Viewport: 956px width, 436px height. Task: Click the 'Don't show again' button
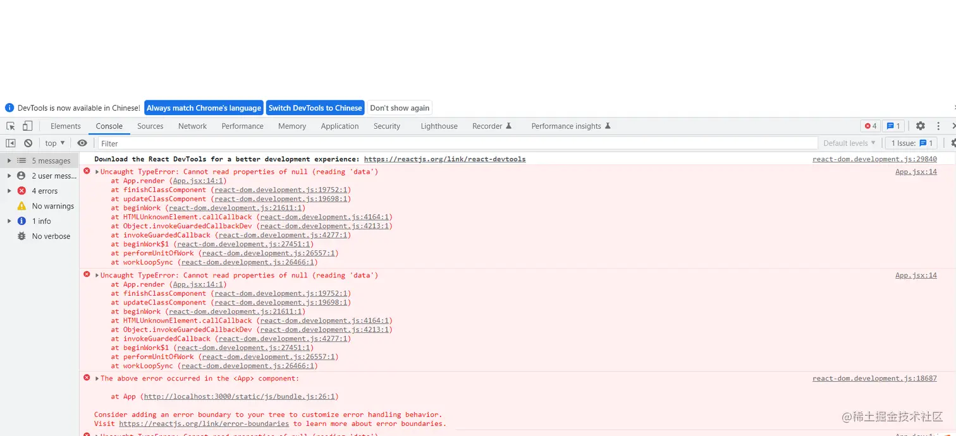pos(400,108)
